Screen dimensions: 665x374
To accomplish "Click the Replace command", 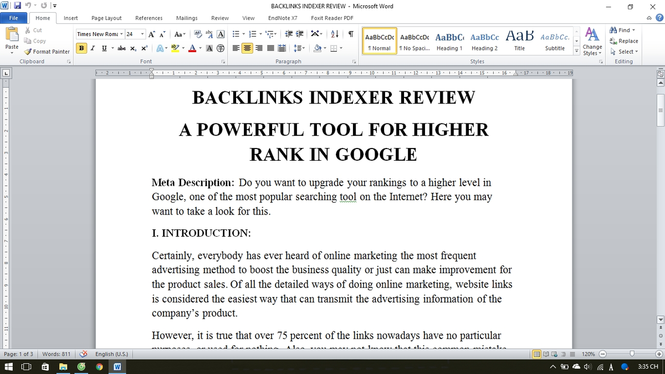I will click(x=623, y=41).
